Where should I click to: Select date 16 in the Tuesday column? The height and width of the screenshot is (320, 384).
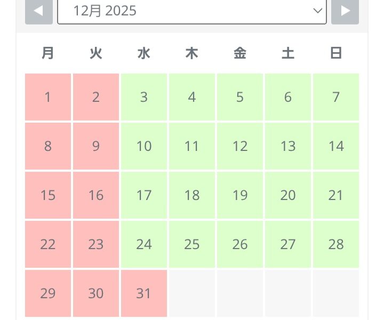click(x=96, y=195)
